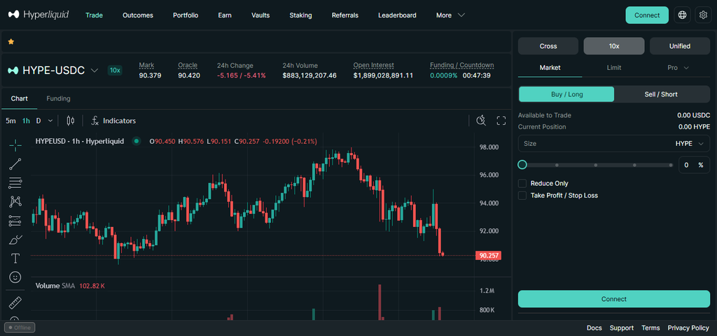
Task: Click the 10x leverage badge near HYPE-USDC
Action: [x=115, y=71]
